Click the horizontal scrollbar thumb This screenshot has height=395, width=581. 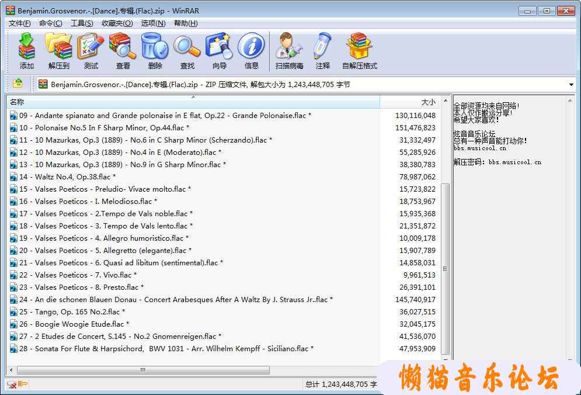(143, 370)
